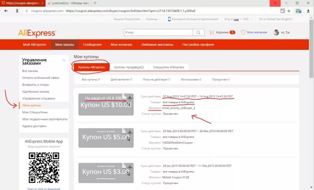Click the Купон US $3.00 card

(106, 173)
